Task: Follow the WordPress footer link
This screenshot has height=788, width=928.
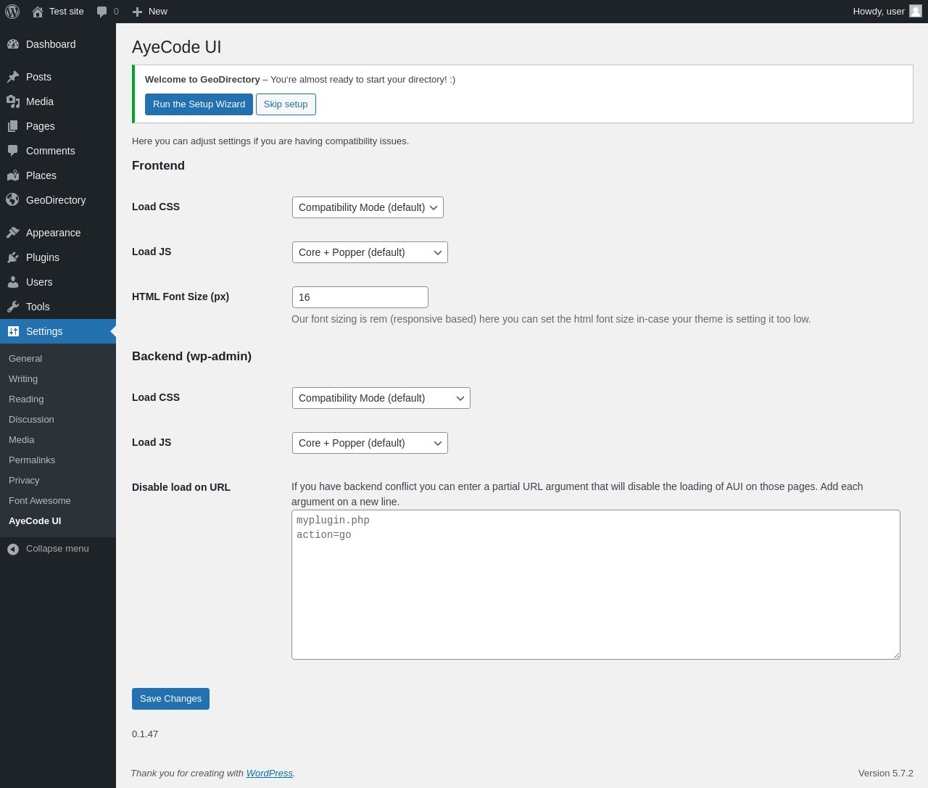Action: point(270,774)
